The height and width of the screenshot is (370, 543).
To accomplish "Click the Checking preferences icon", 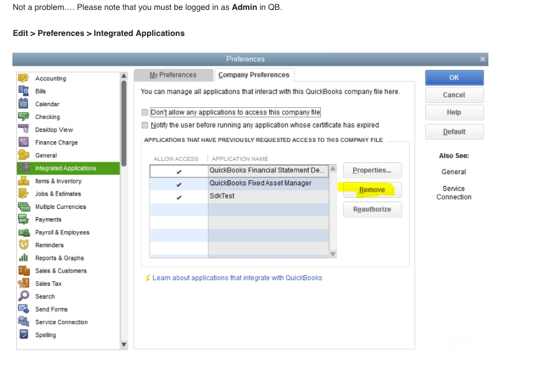I will pyautogui.click(x=24, y=117).
